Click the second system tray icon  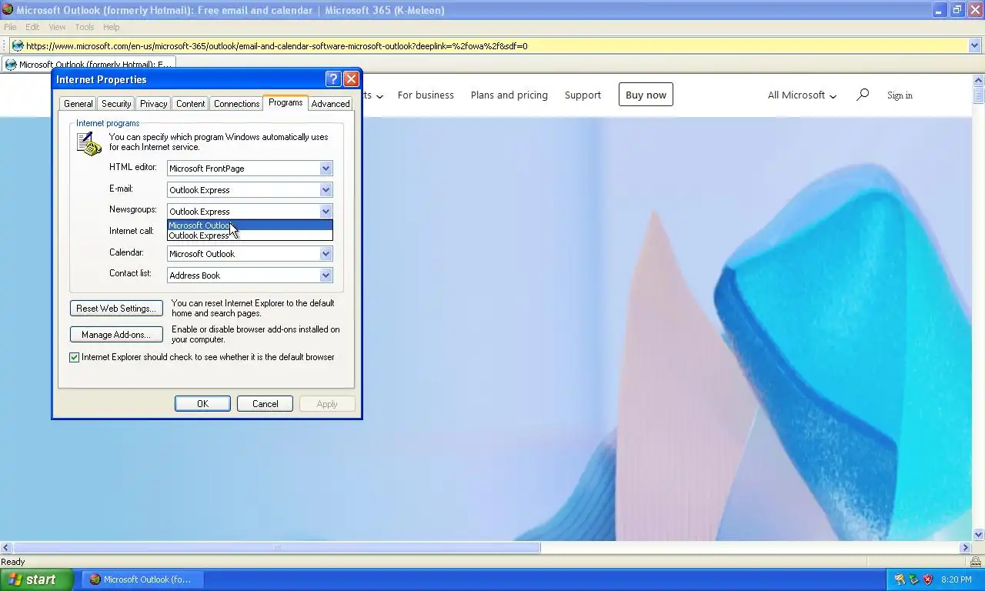coord(913,579)
